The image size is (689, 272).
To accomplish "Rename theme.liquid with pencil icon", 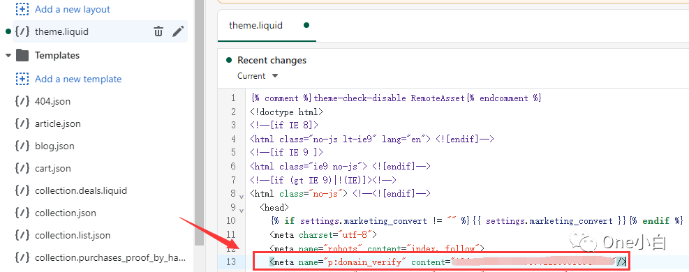I will 178,31.
